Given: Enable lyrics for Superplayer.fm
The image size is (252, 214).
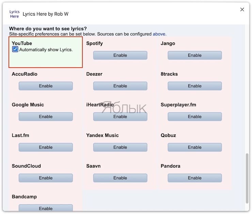Looking at the screenshot, I should (x=195, y=117).
